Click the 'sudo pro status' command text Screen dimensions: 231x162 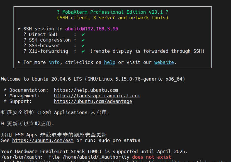(120, 140)
